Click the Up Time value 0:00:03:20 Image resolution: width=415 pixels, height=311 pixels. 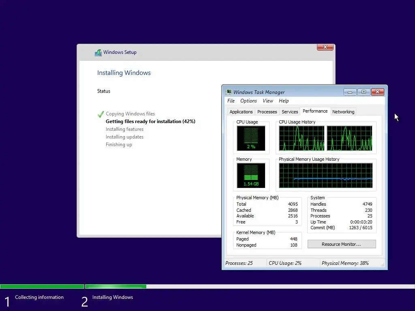click(361, 222)
